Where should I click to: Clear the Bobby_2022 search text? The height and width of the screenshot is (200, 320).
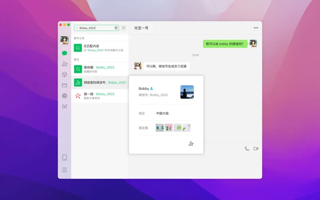(116, 28)
